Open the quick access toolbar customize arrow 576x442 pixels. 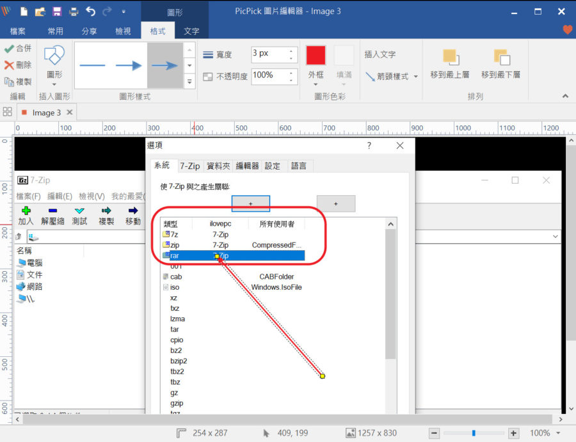(124, 12)
